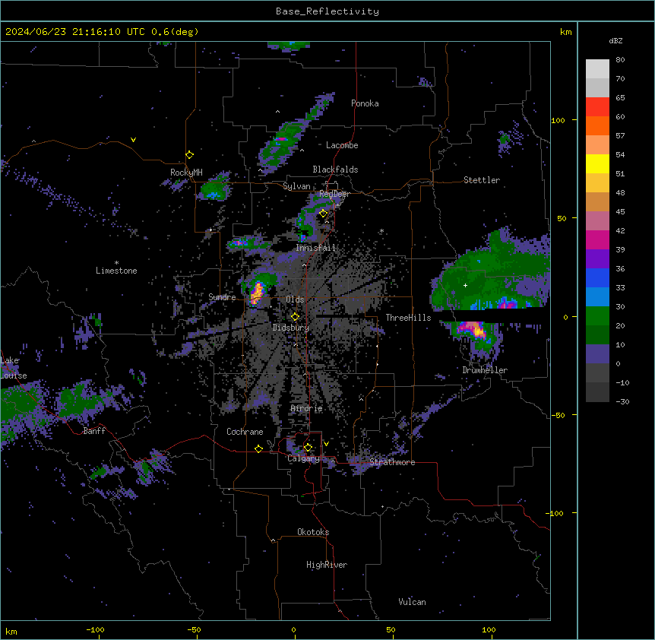This screenshot has width=655, height=640.
Task: Click the Didsbury city label
Action: [291, 328]
